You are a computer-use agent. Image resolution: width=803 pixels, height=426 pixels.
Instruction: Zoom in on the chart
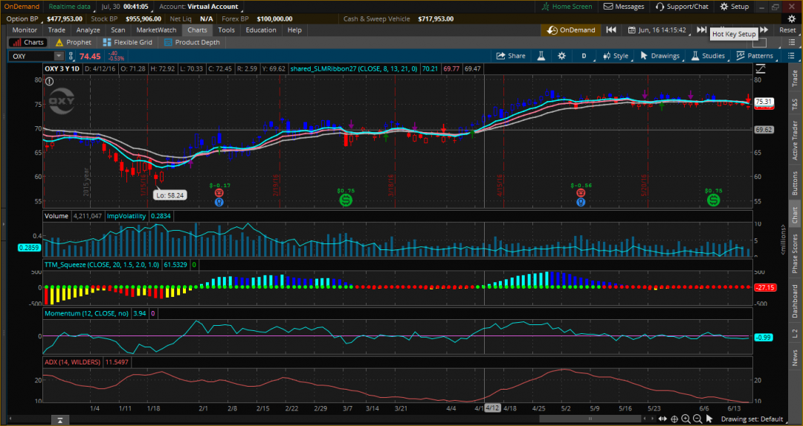pyautogui.click(x=686, y=419)
